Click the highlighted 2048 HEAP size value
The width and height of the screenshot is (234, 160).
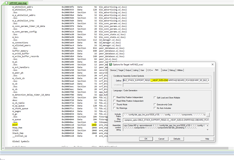tap(94, 125)
